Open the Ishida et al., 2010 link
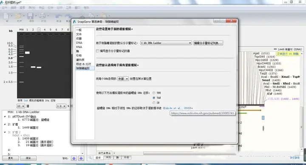The image size is (306, 165). pyautogui.click(x=178, y=108)
